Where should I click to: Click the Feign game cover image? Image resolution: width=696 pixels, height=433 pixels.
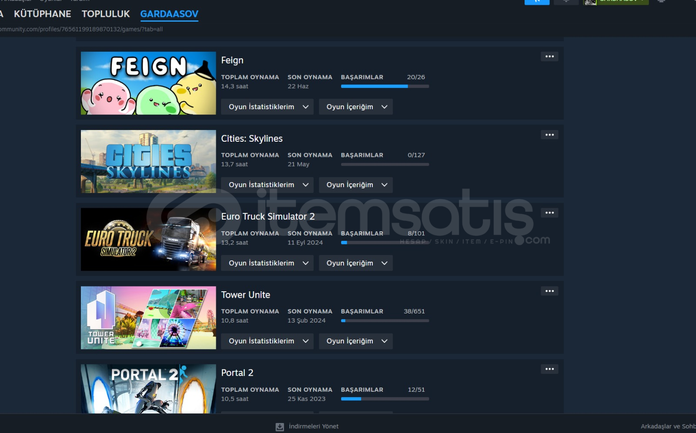pyautogui.click(x=148, y=83)
